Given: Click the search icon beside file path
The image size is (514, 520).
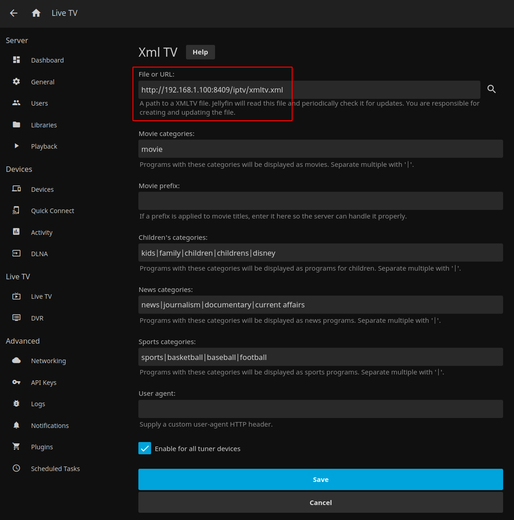Looking at the screenshot, I should [491, 89].
